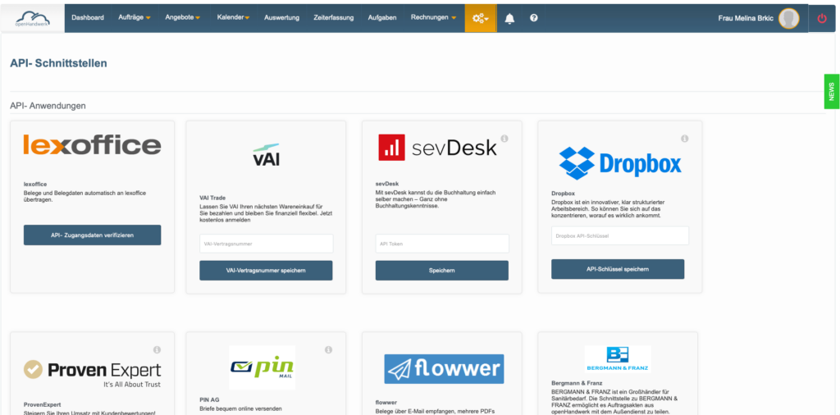The height and width of the screenshot is (415, 840).
Task: Click info icon on PIN AG card
Action: point(328,349)
